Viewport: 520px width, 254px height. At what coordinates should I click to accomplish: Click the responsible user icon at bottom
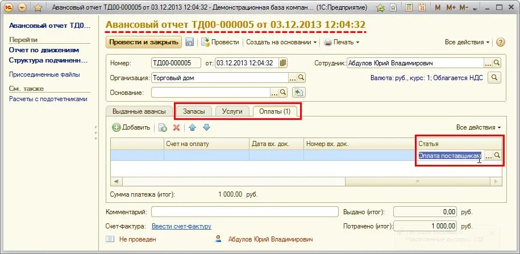[x=218, y=239]
